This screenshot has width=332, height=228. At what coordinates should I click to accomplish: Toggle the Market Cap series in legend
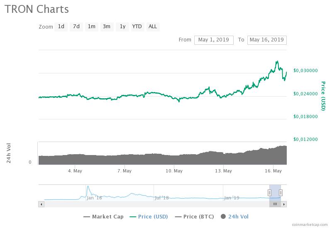pos(103,216)
